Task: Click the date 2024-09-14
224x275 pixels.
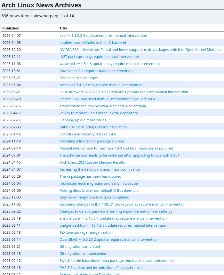Action: pos(12,148)
